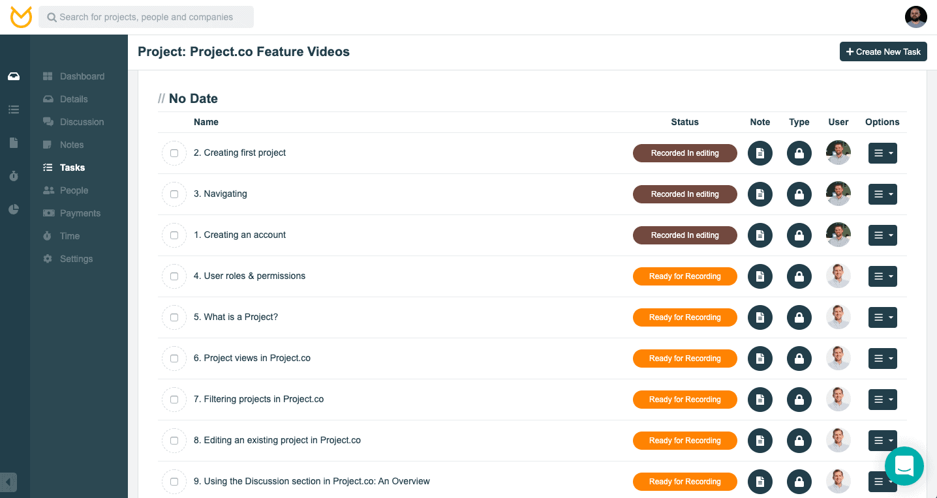Open the list icon in left rail
937x498 pixels.
point(14,110)
